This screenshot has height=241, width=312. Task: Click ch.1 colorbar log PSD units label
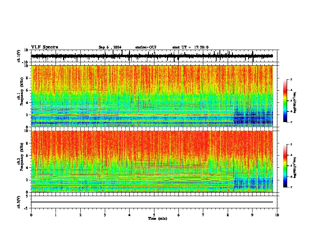tap(295, 102)
